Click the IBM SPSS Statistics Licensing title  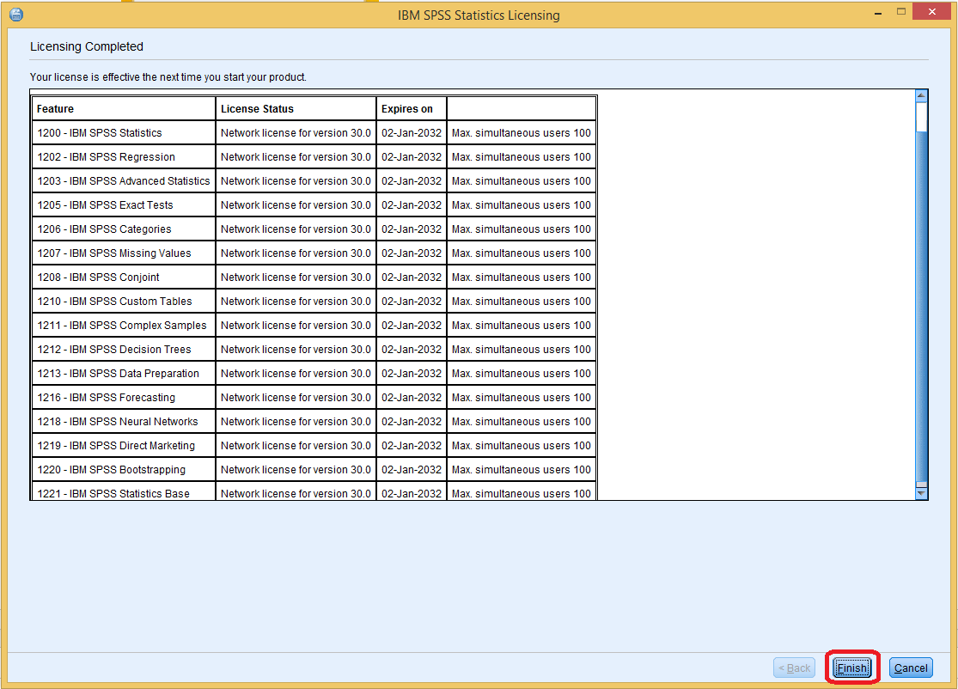pyautogui.click(x=479, y=15)
